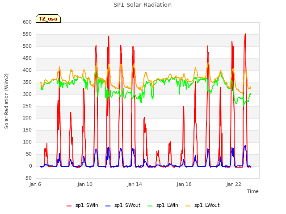Click the Jan 6 x-axis tick label
286x214 pixels.
[x=35, y=184]
